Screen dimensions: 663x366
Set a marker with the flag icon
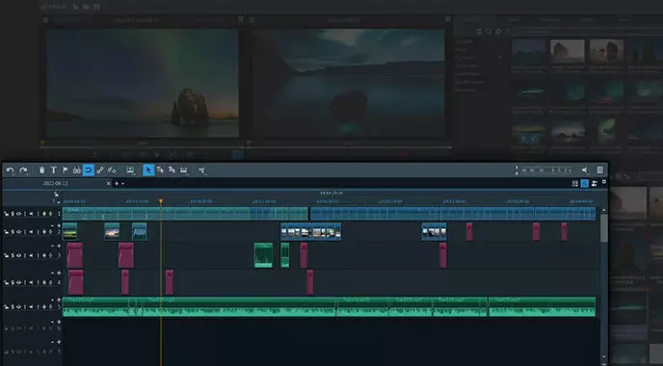pyautogui.click(x=66, y=170)
